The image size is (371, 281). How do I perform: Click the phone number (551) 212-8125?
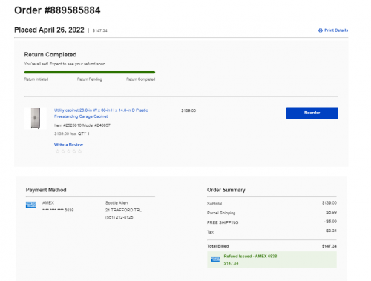119,217
